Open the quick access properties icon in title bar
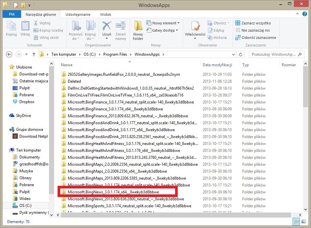 coord(16,5)
